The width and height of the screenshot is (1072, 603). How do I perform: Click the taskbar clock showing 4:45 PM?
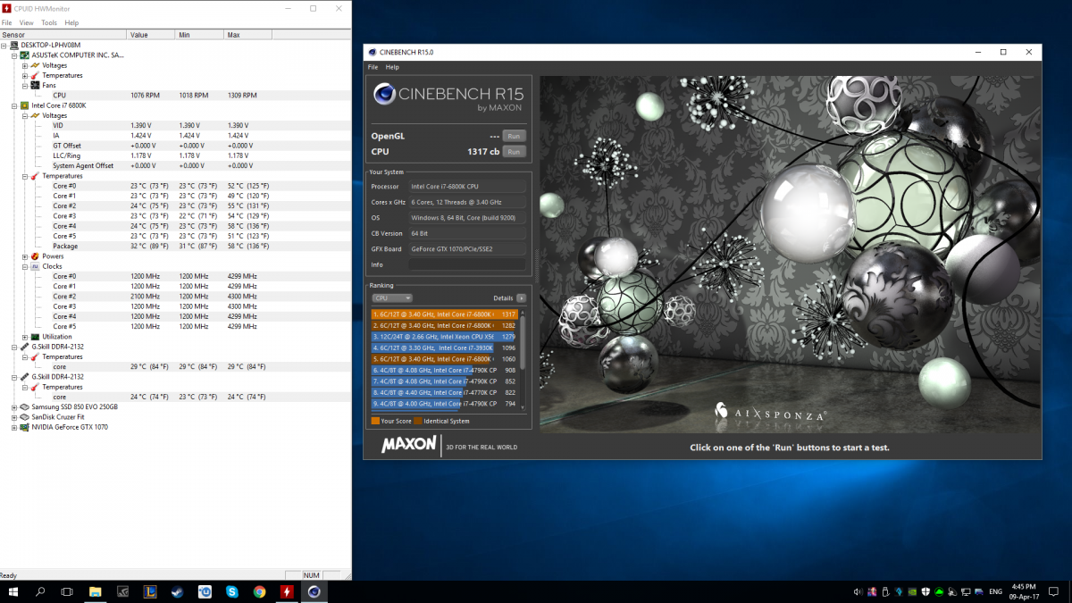1023,591
